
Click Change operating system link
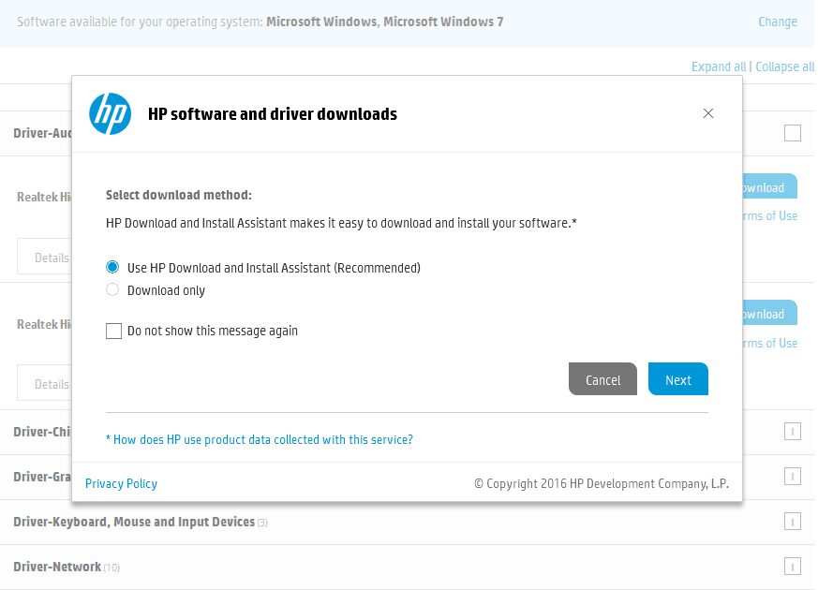[x=778, y=22]
